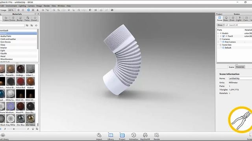Viewport: 252px width, 141px height.
Task: Toggle the Part3 visibility checkbox
Action: pos(224,36)
